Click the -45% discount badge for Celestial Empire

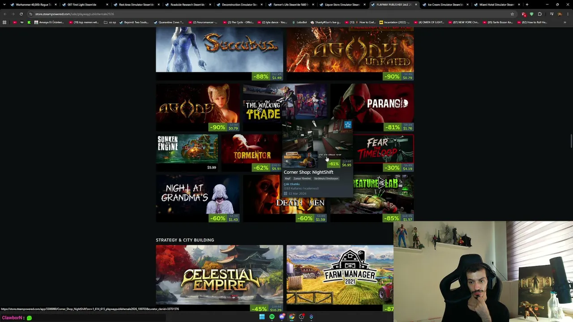pos(259,309)
